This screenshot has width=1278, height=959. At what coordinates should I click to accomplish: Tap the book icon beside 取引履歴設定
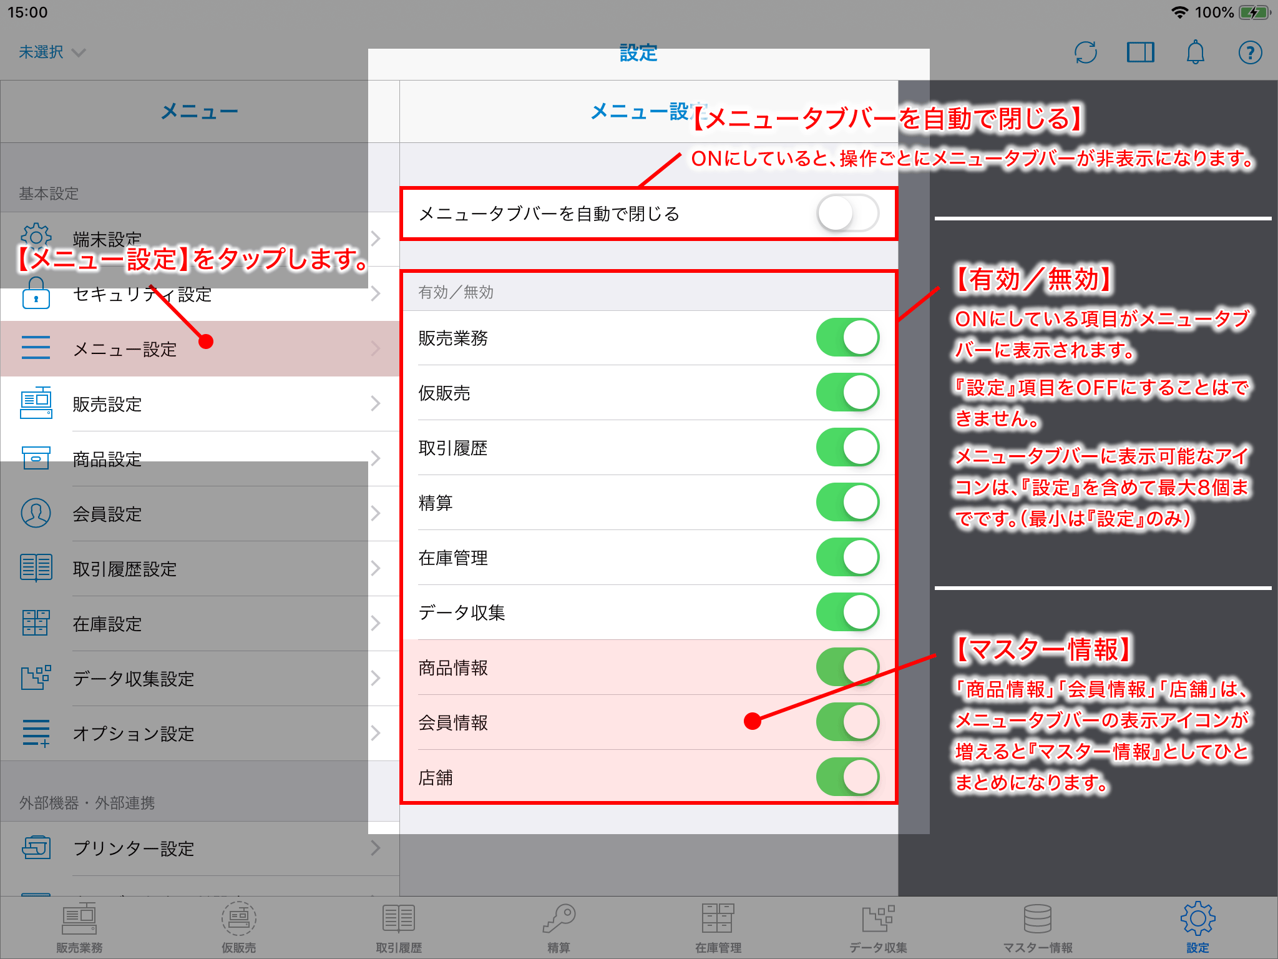tap(36, 568)
